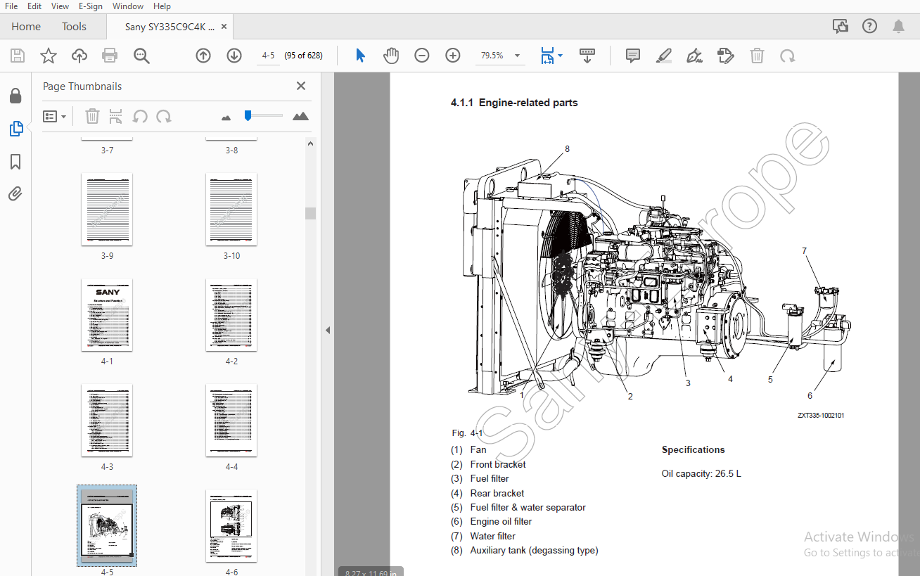Click the 'Oil capacity: 26.5 L' text
Viewport: 920px width, 576px height.
[x=701, y=474]
